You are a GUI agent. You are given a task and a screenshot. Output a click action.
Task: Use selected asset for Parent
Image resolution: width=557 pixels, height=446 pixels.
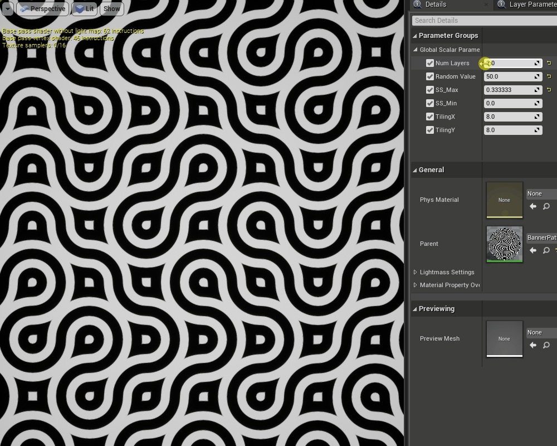click(533, 250)
